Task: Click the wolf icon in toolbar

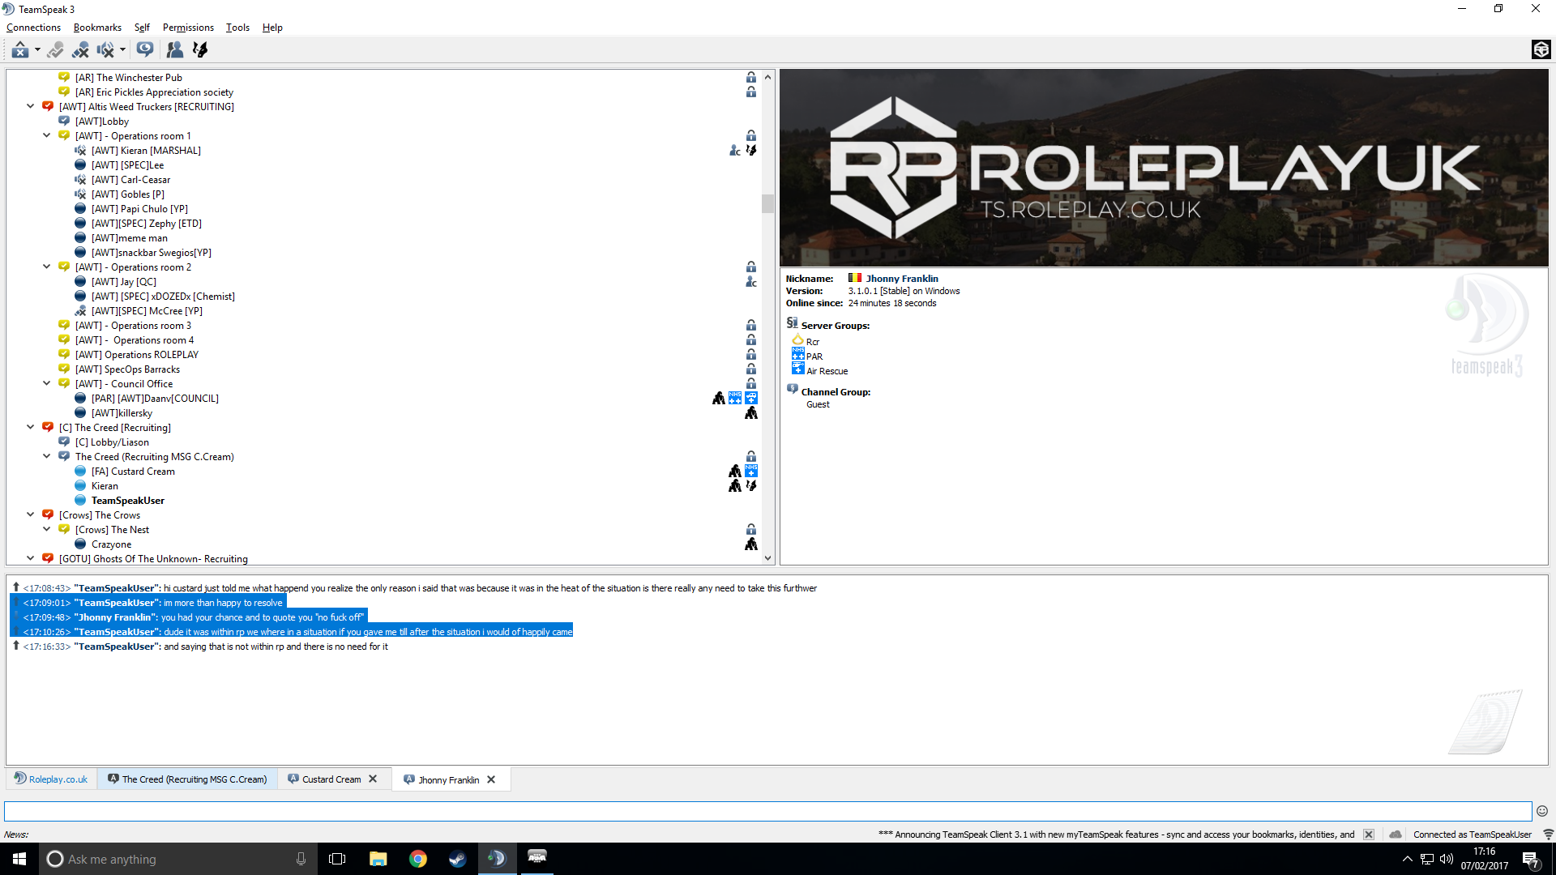Action: pyautogui.click(x=200, y=50)
